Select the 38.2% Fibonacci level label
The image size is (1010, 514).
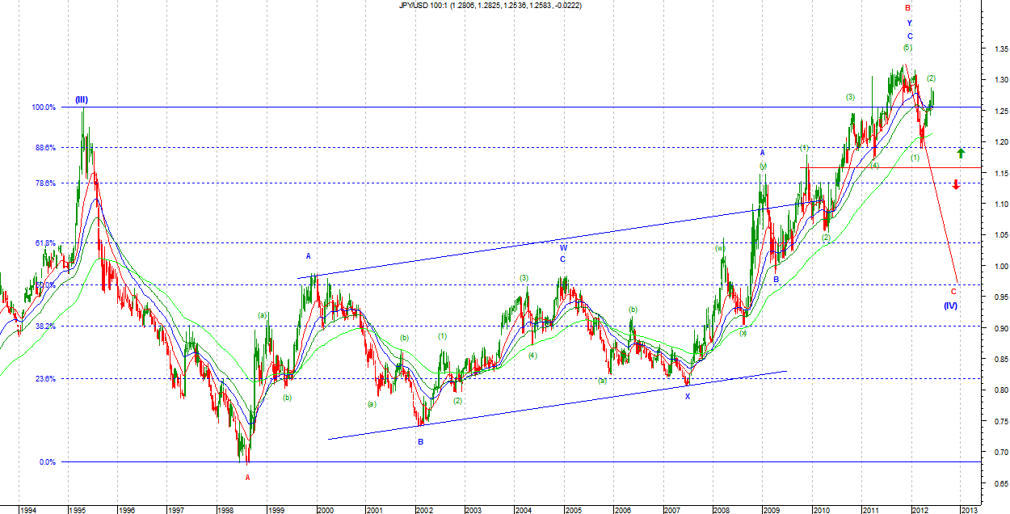click(x=45, y=327)
